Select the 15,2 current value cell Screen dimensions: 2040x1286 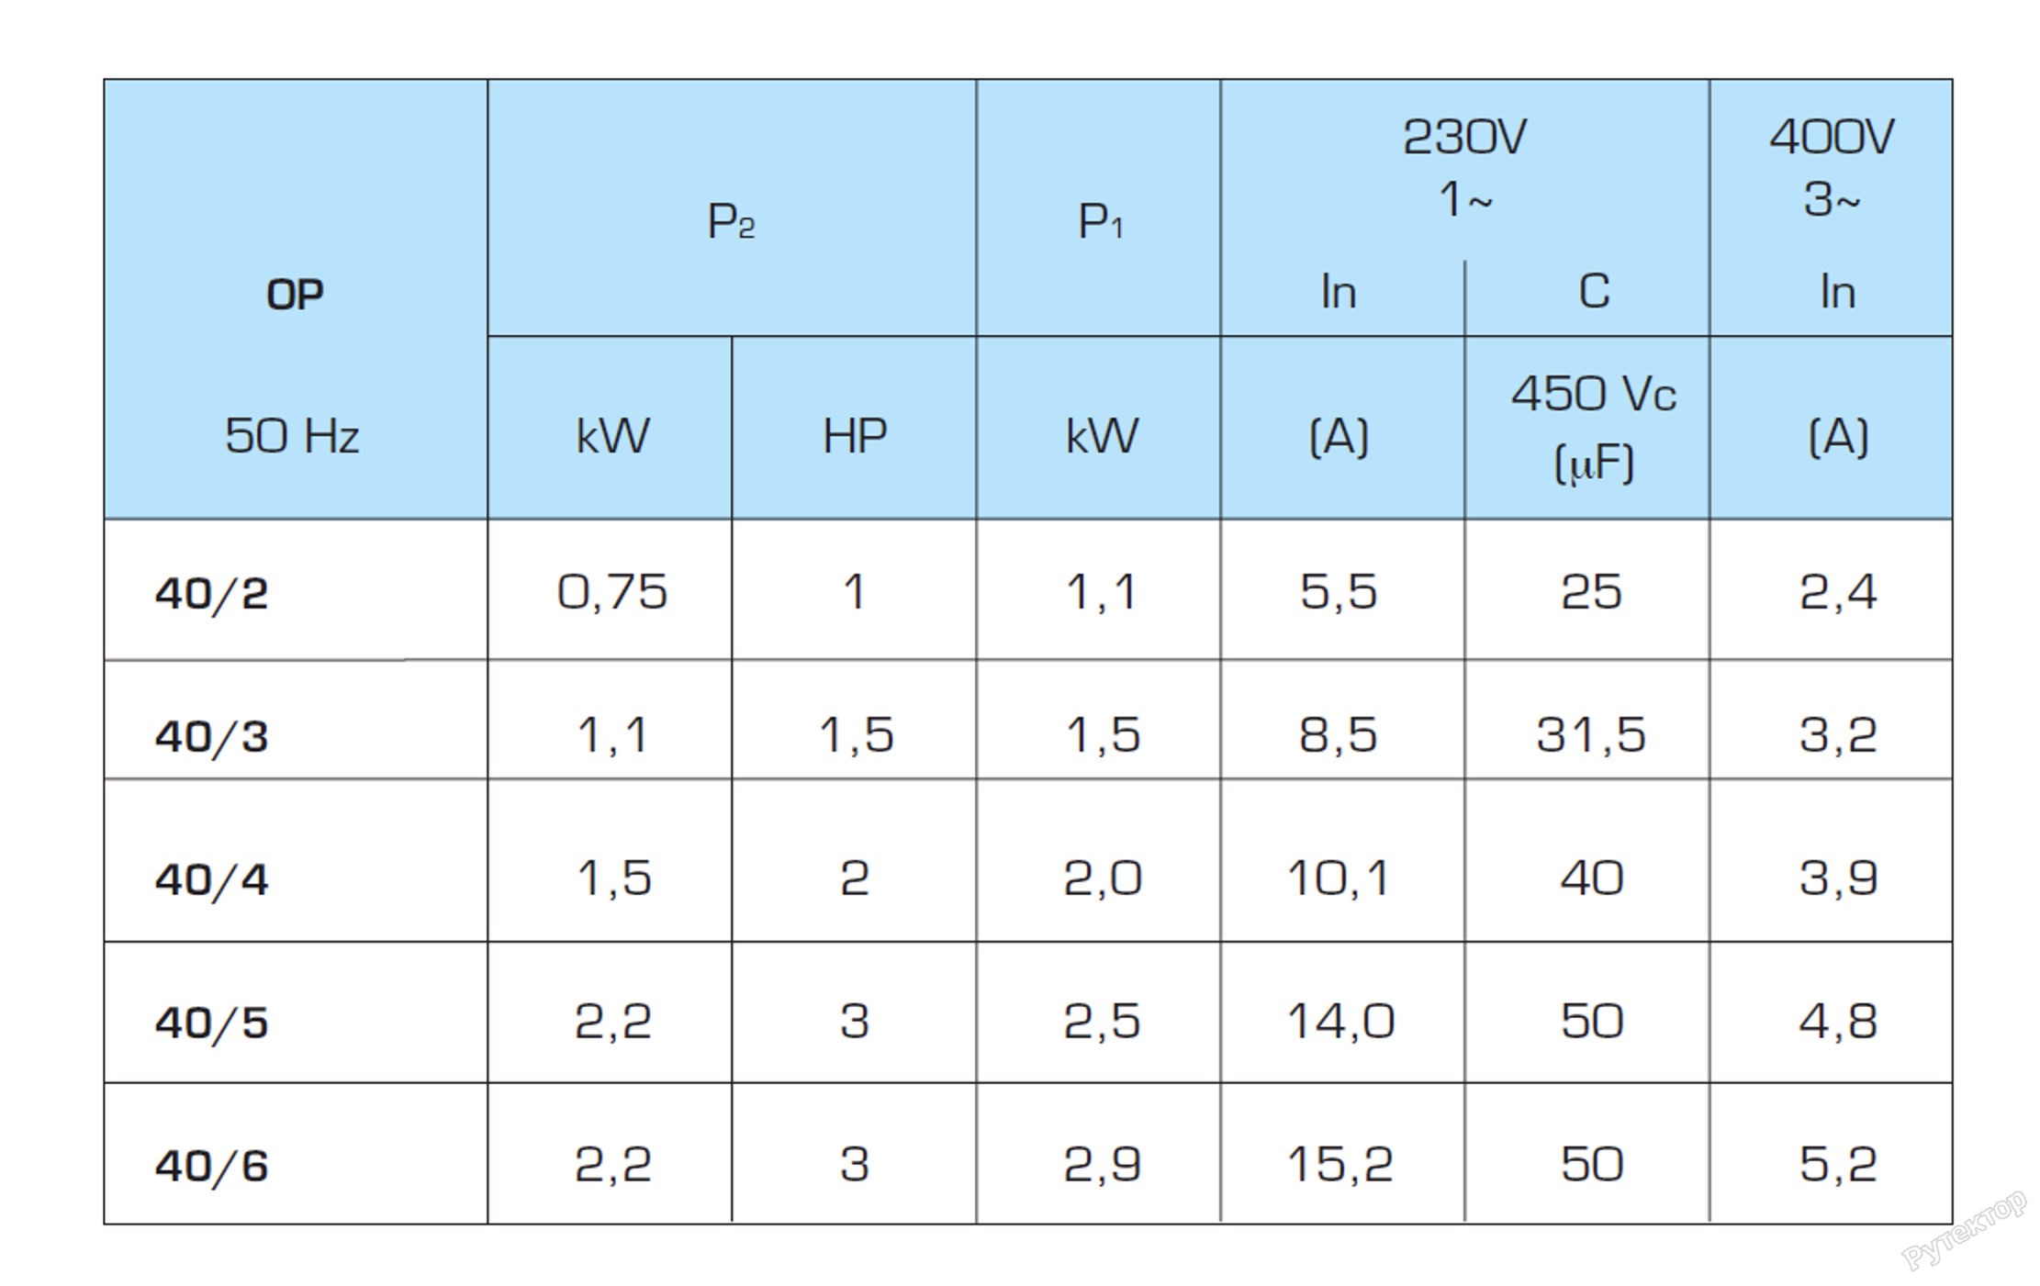coord(1339,1164)
